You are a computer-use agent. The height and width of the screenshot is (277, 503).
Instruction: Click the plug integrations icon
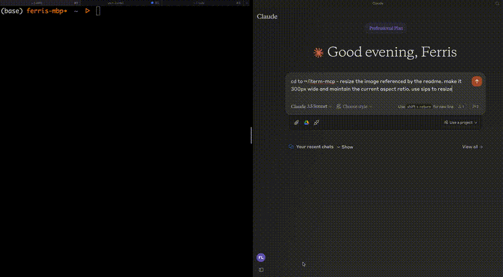coord(316,123)
